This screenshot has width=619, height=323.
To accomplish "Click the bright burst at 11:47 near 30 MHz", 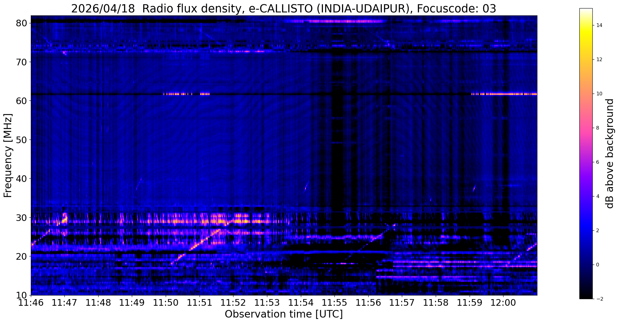I will point(64,219).
